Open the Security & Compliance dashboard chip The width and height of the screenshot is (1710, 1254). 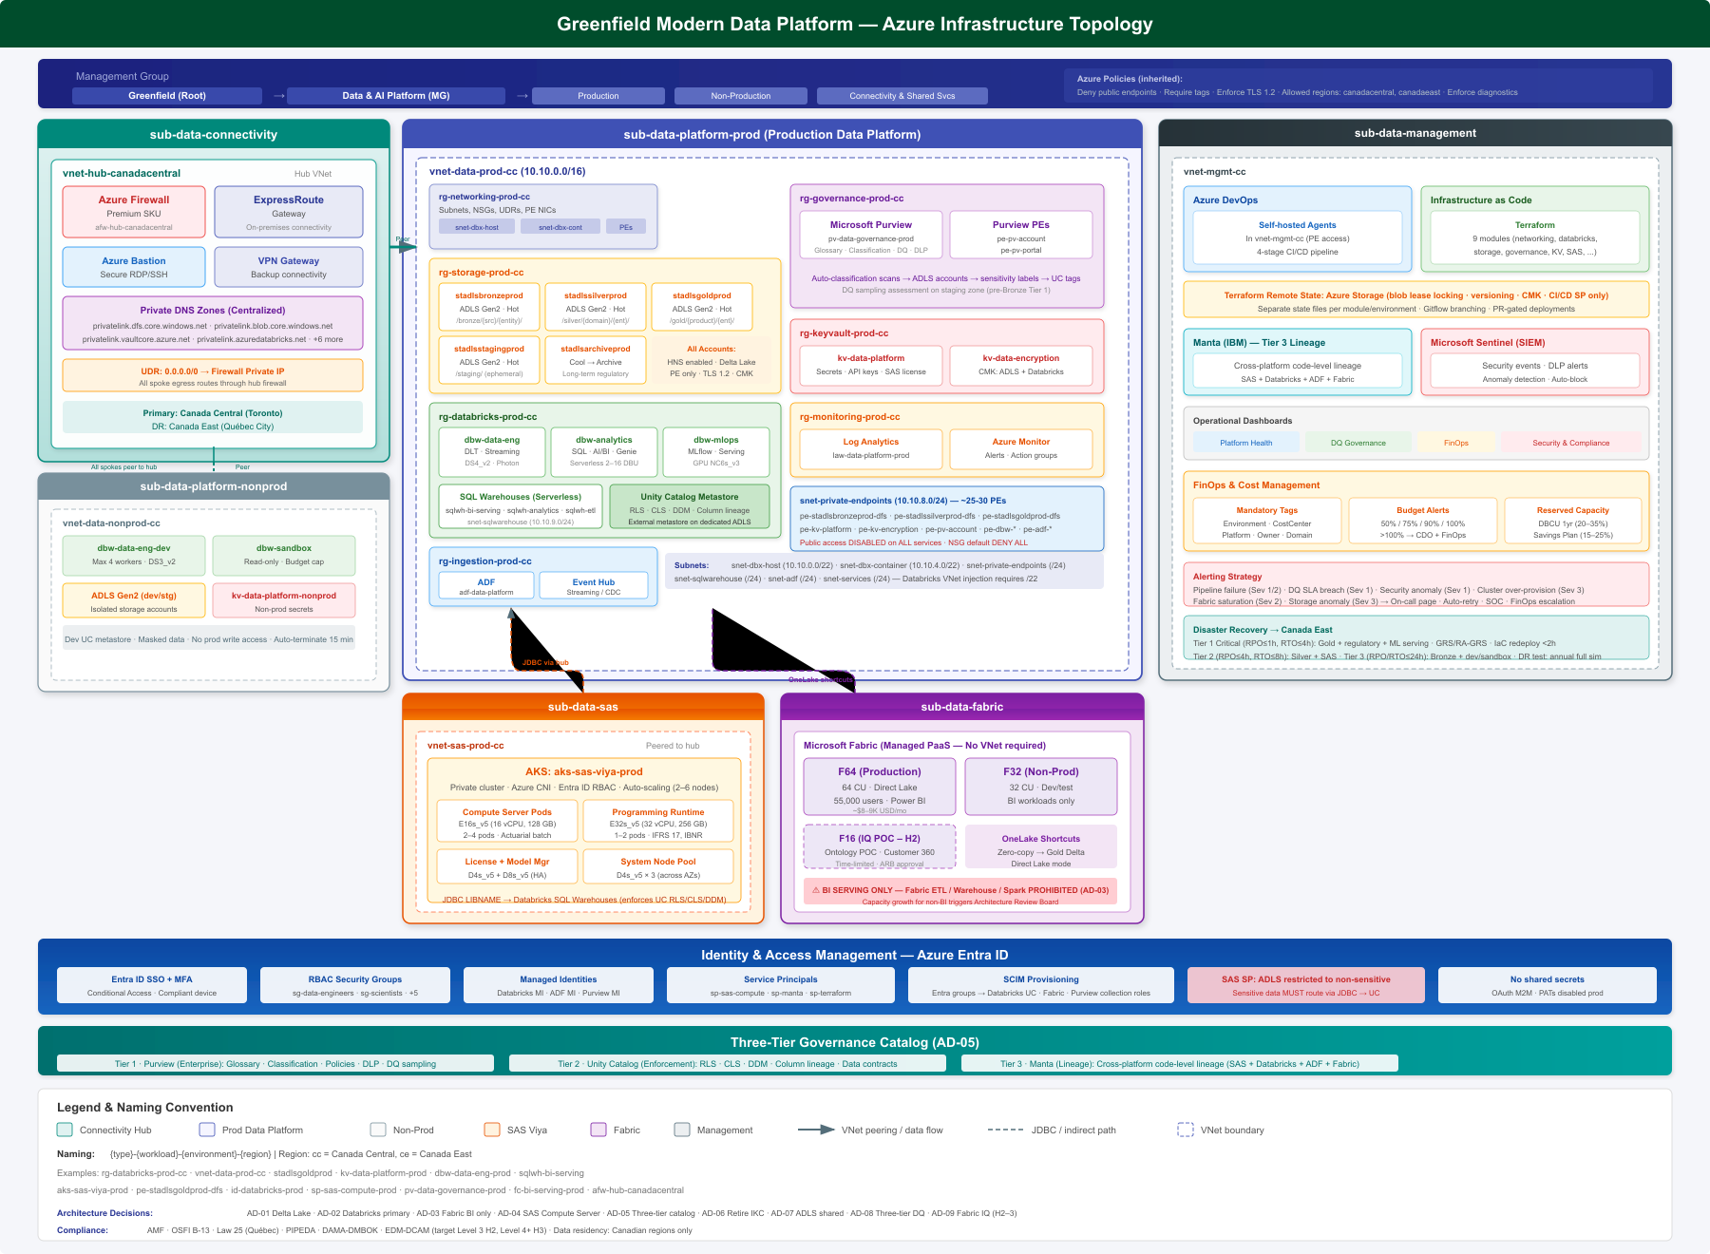click(x=1570, y=443)
